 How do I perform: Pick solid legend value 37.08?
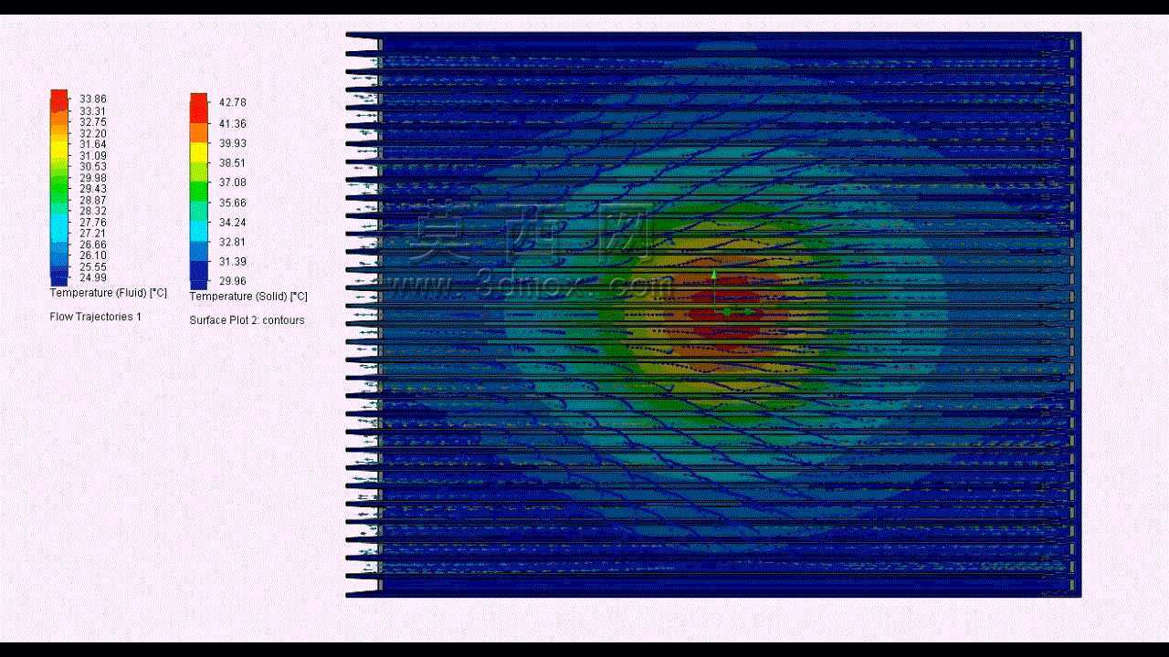[233, 182]
